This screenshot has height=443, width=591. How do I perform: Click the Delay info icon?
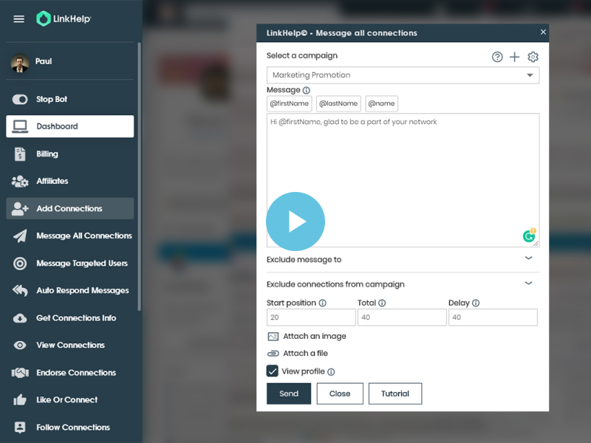point(476,303)
